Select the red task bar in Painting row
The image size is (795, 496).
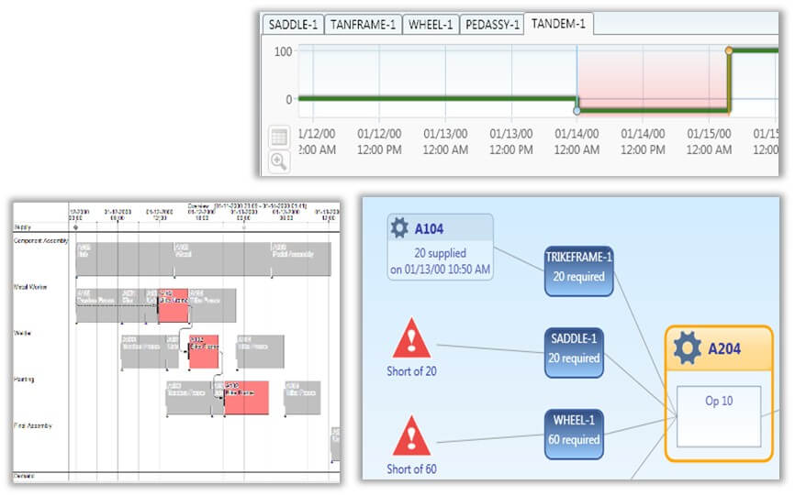tap(246, 398)
